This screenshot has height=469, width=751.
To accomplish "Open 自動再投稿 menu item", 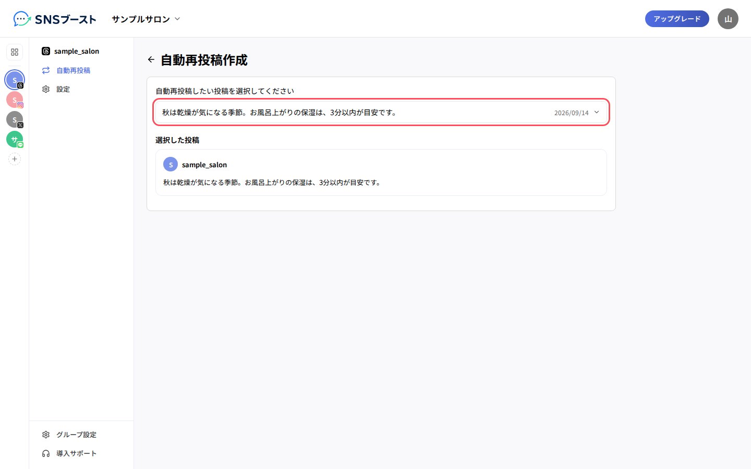I will [x=81, y=70].
